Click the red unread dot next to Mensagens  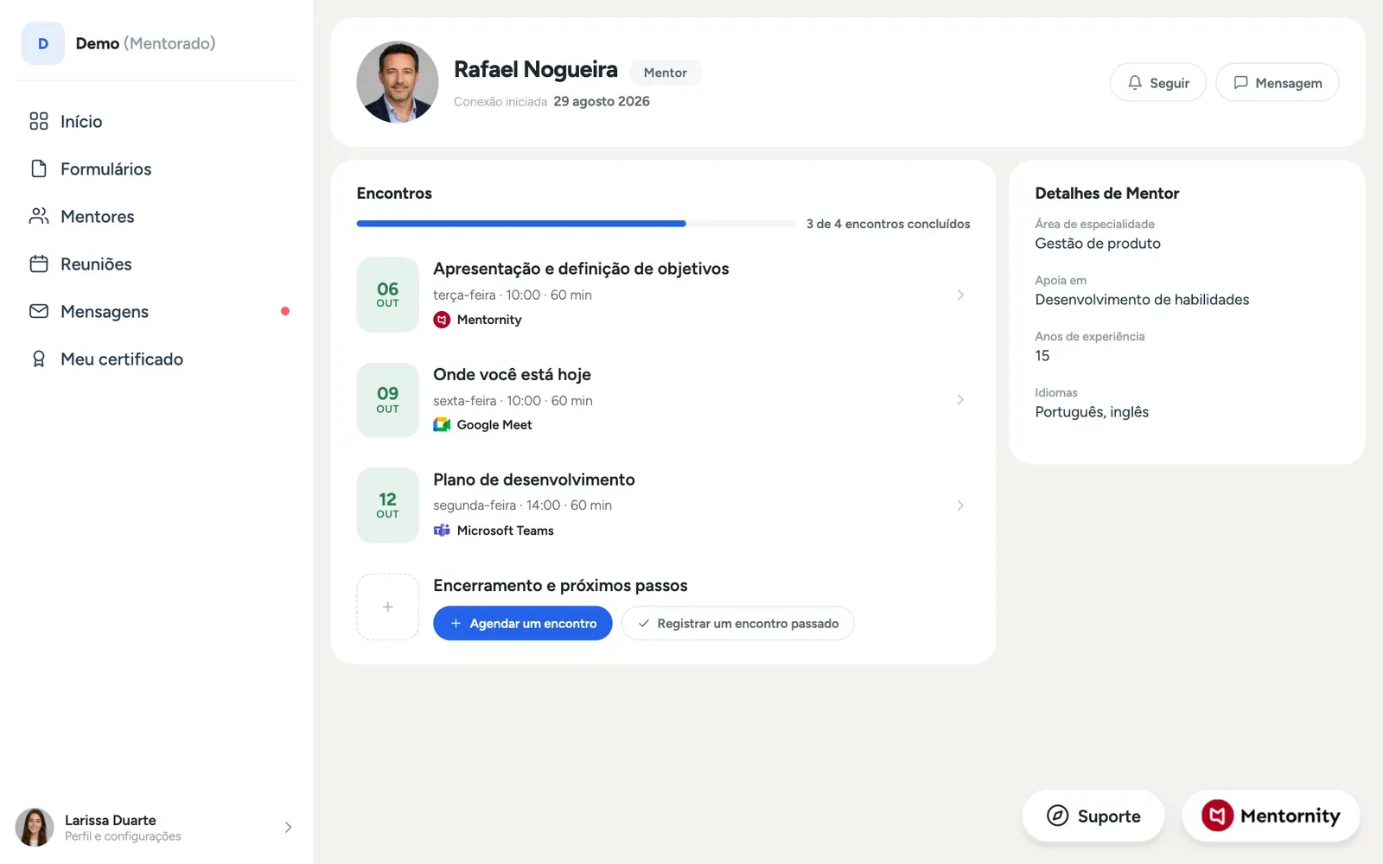(285, 311)
